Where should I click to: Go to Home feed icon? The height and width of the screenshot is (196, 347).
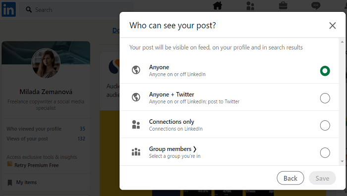[x=218, y=6]
